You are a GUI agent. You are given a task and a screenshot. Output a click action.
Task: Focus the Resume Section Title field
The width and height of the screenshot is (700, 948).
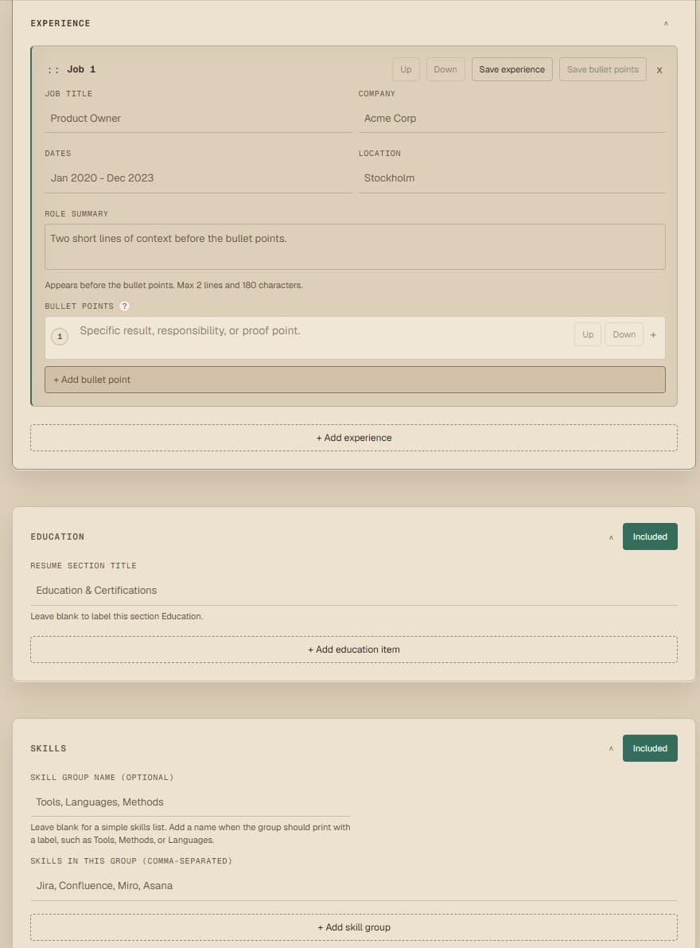click(354, 591)
